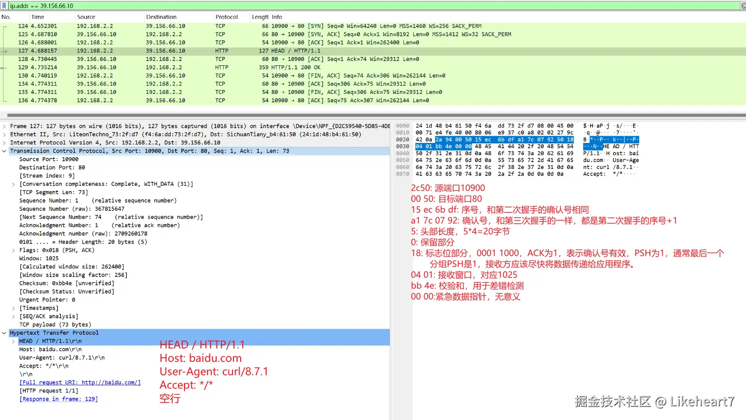The height and width of the screenshot is (420, 746).
Task: Select the Host: baidu.com header field
Action: pyautogui.click(x=51, y=350)
